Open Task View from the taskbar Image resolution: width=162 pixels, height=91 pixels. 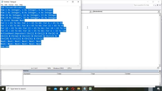(49, 89)
